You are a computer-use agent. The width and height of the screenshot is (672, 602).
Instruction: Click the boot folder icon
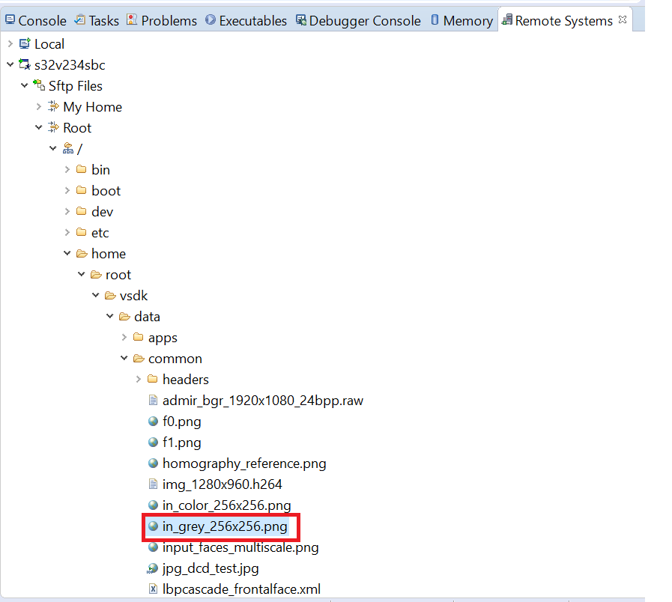tap(82, 190)
